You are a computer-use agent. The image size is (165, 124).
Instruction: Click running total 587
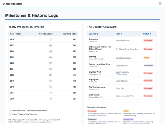[75, 57]
